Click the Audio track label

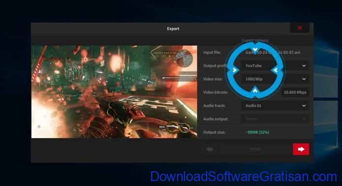tap(214, 105)
